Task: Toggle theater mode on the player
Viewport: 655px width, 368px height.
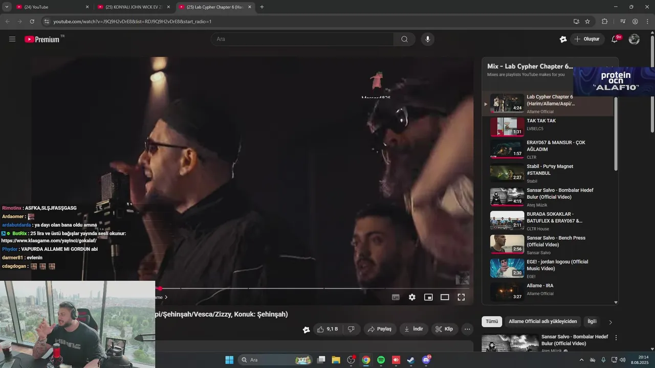Action: [445, 297]
